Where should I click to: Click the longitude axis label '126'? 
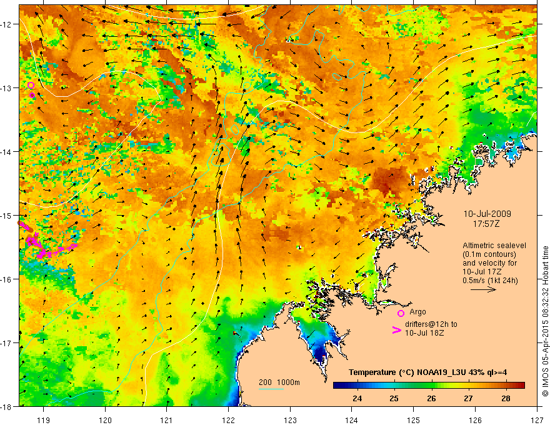click(x=475, y=420)
